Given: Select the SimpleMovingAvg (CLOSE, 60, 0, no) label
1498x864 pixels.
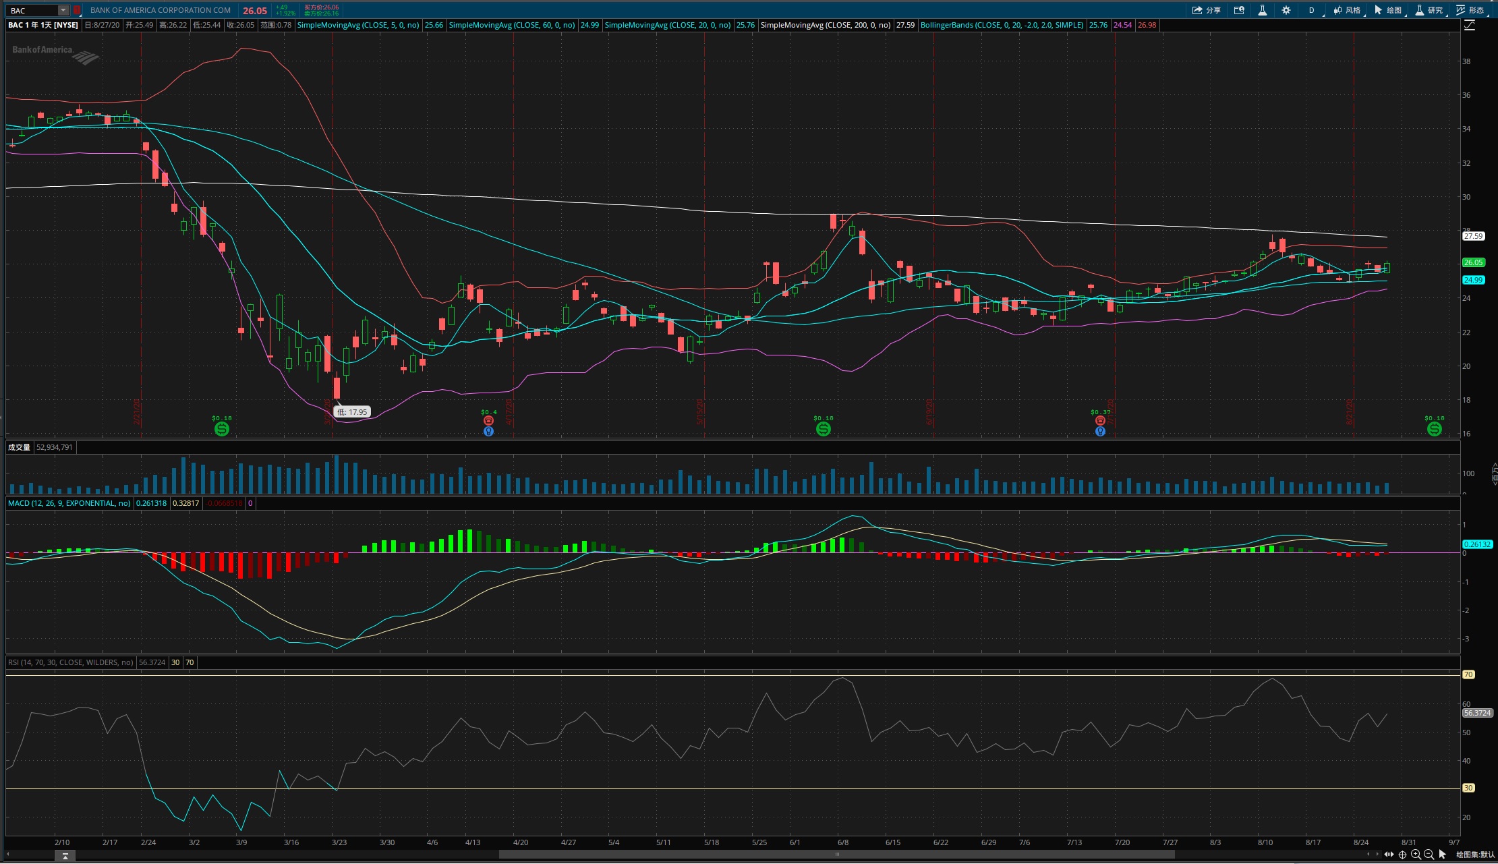Looking at the screenshot, I should (x=512, y=25).
